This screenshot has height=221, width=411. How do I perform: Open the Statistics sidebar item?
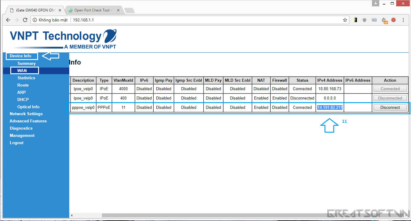(x=26, y=78)
